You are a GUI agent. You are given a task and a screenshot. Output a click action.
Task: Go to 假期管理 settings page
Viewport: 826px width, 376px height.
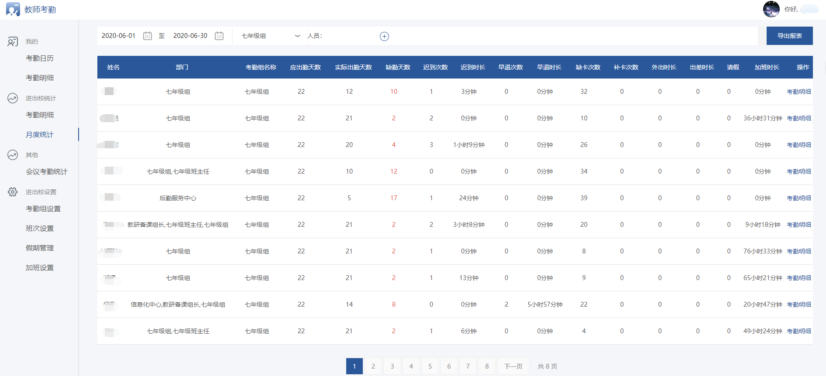tap(40, 248)
